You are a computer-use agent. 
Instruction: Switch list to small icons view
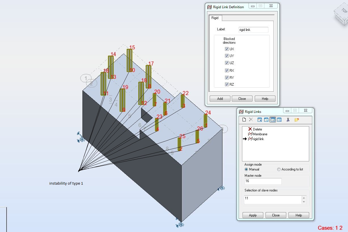pos(266,120)
